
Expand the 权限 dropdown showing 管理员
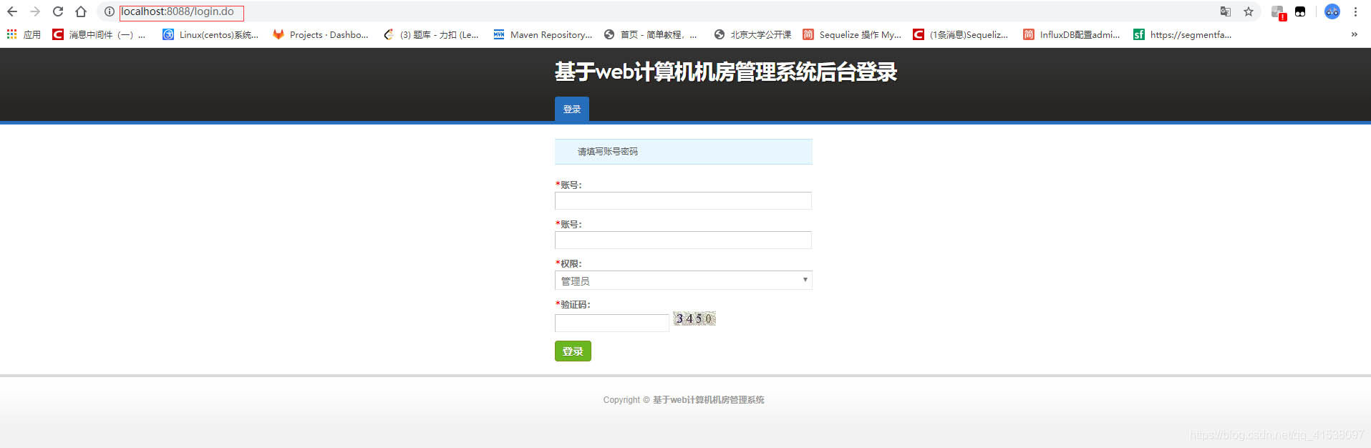(x=684, y=281)
